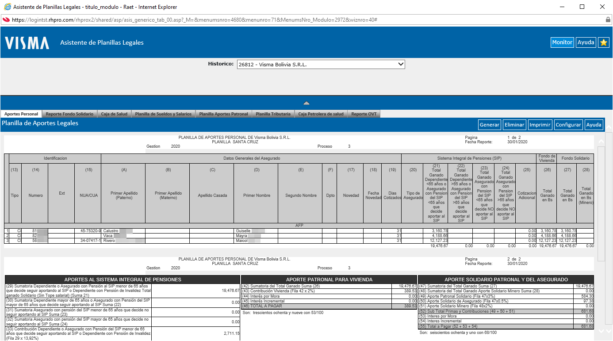Click the Mayra first name cell
The image size is (613, 341).
(256, 236)
